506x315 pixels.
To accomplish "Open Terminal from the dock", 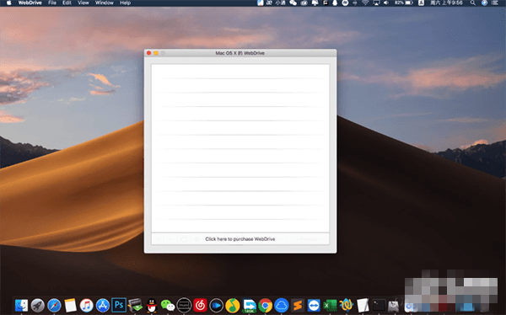I will click(x=379, y=305).
